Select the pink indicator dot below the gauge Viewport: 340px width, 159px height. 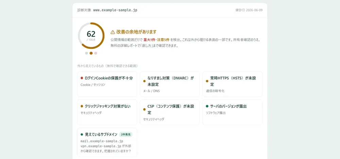tap(96, 53)
